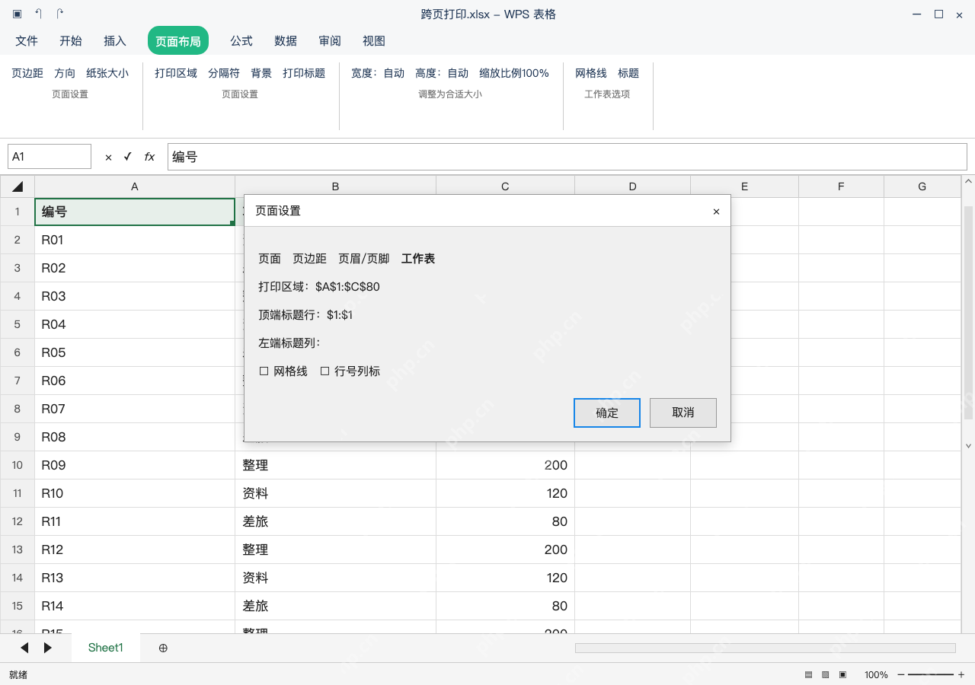Open the 方向 orientation option

pyautogui.click(x=65, y=73)
